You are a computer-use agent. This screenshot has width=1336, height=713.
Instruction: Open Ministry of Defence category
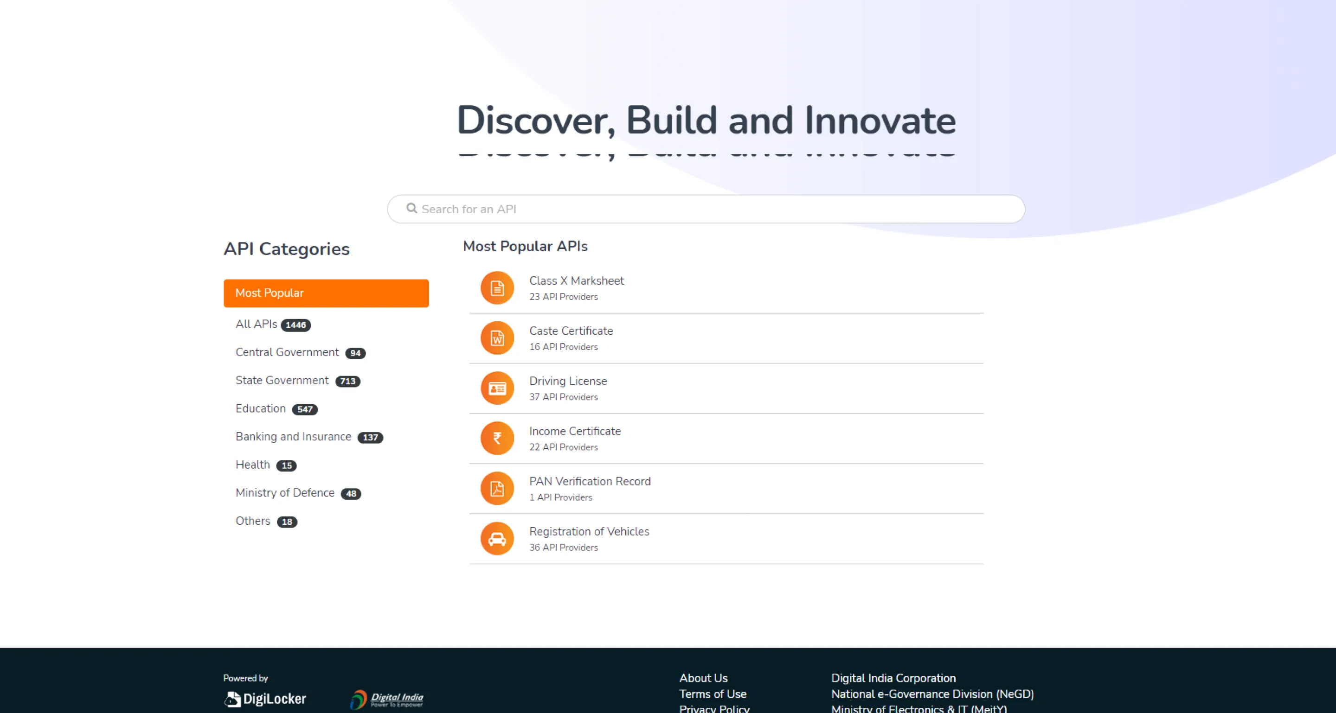tap(285, 493)
